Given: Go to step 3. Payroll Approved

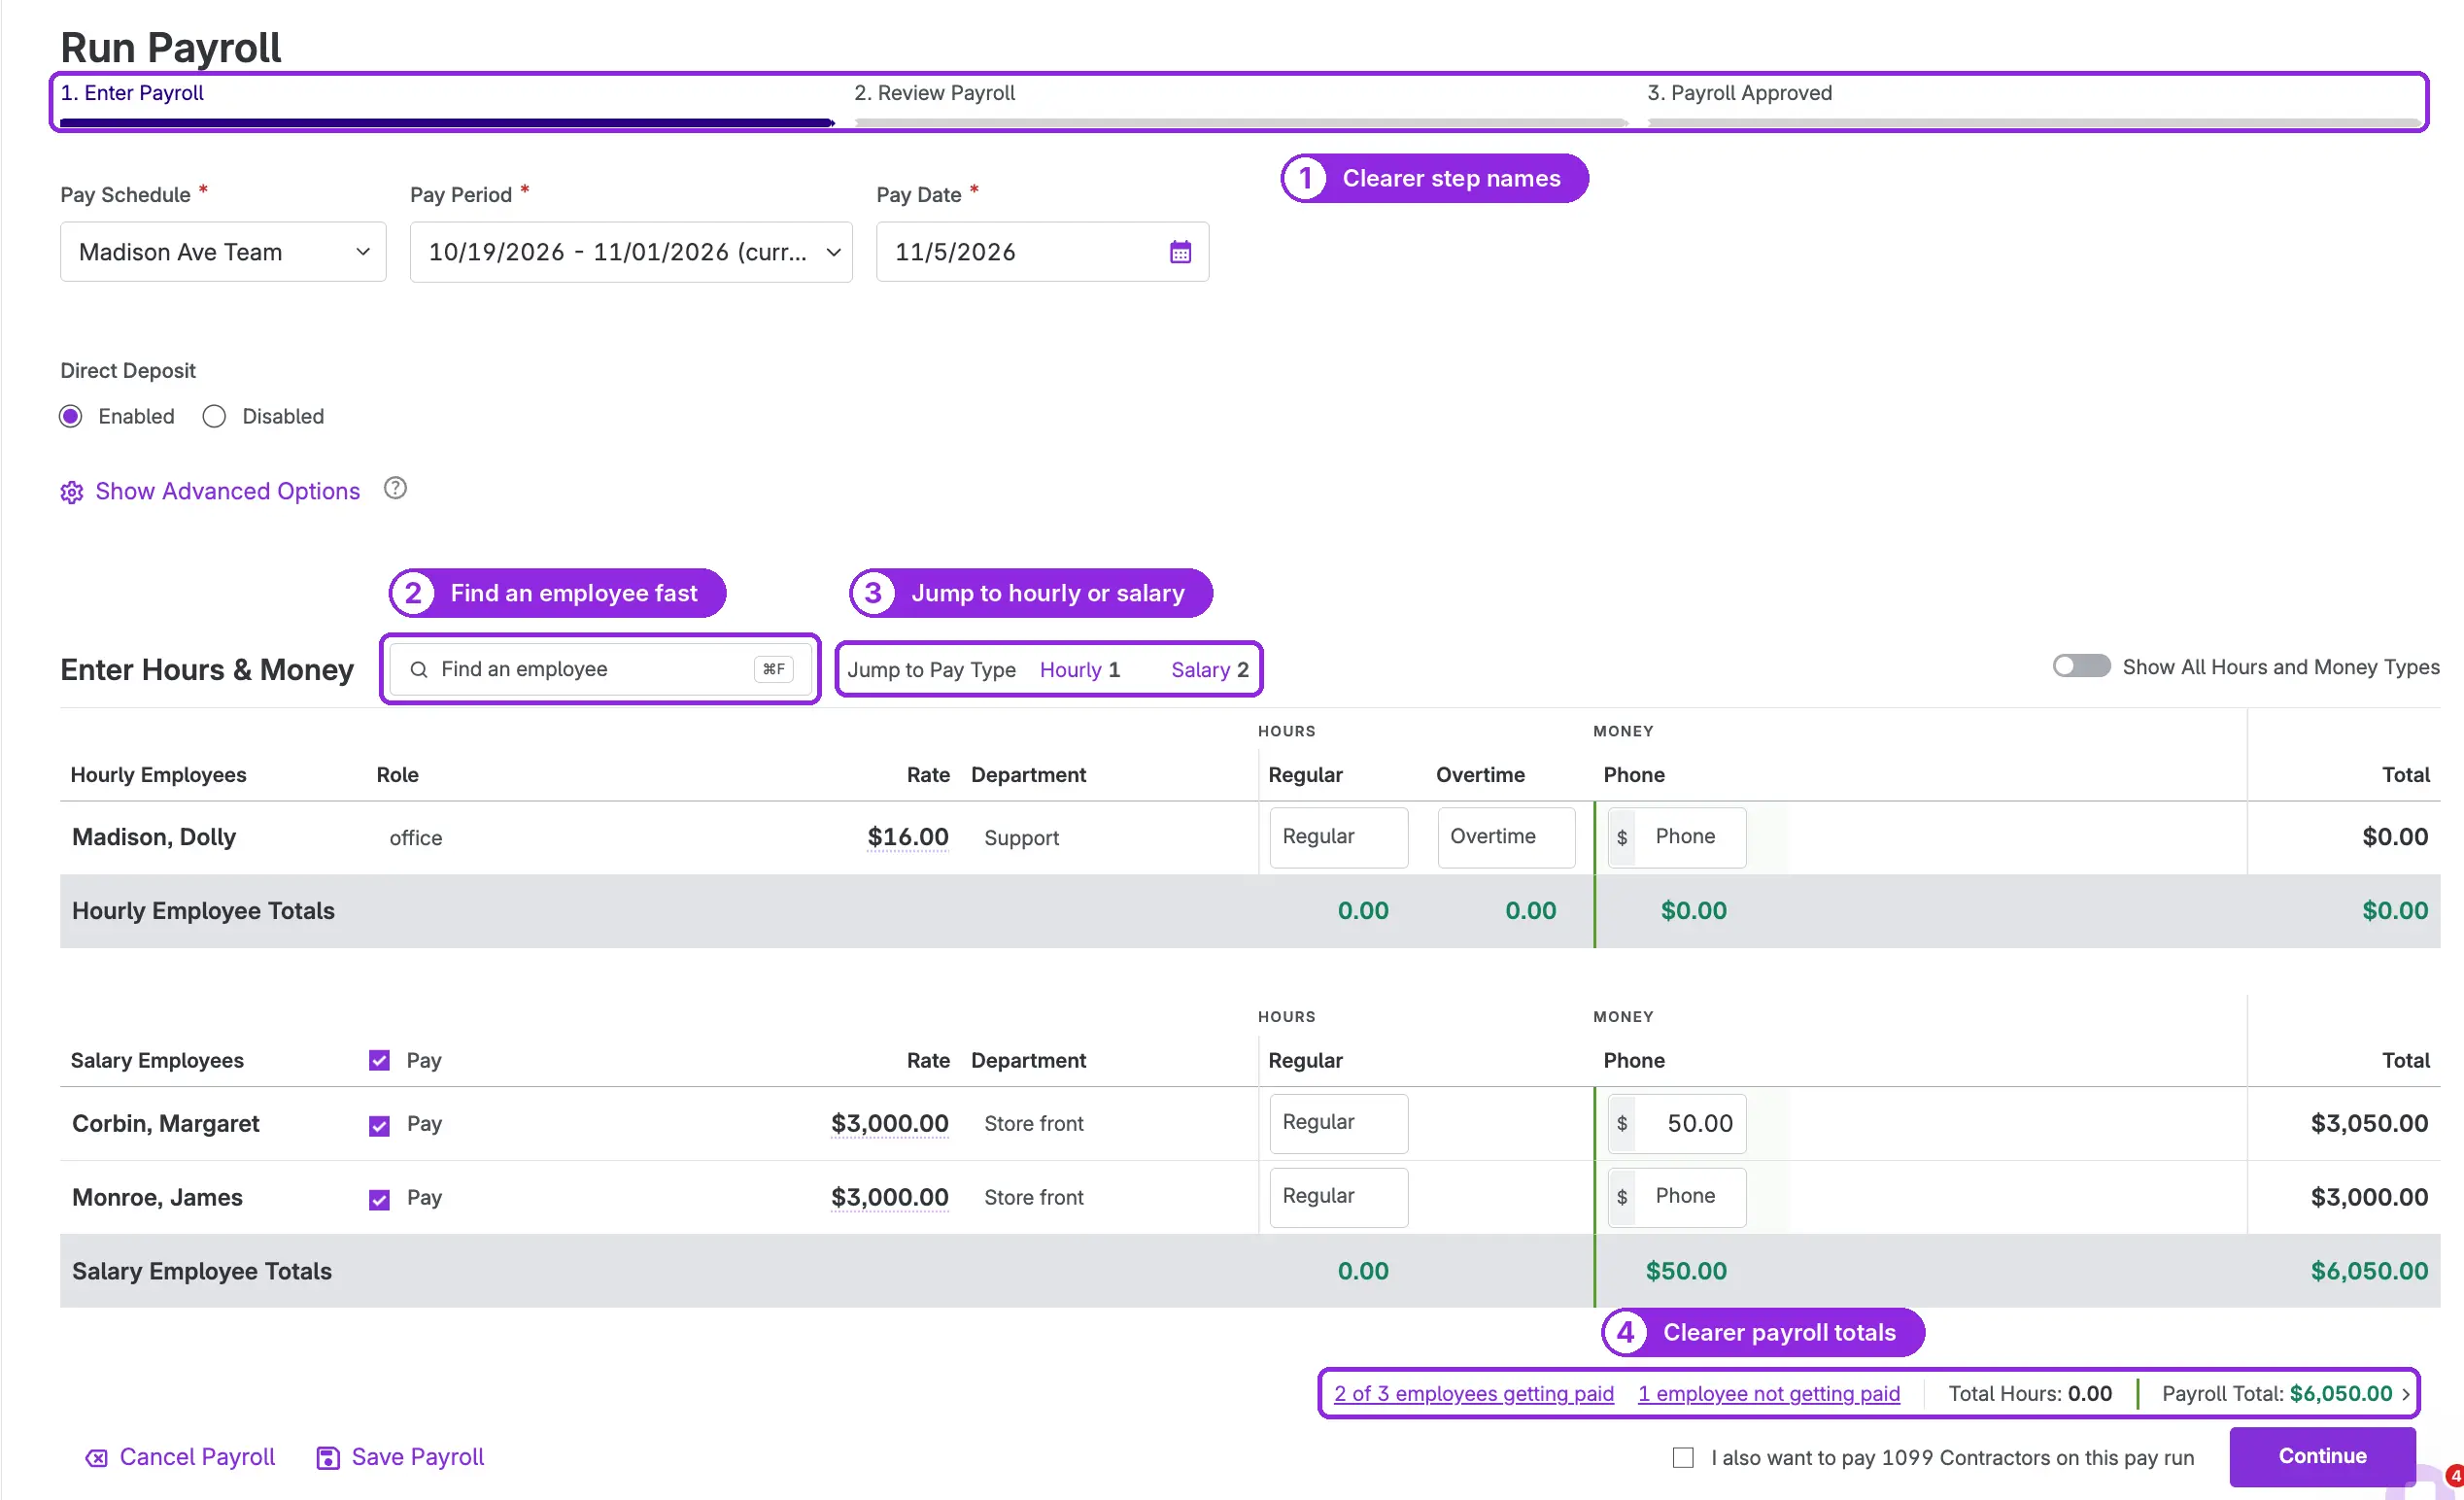Looking at the screenshot, I should click(x=1739, y=93).
